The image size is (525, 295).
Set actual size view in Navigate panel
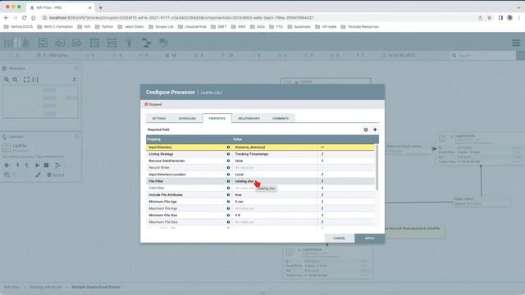tap(35, 79)
